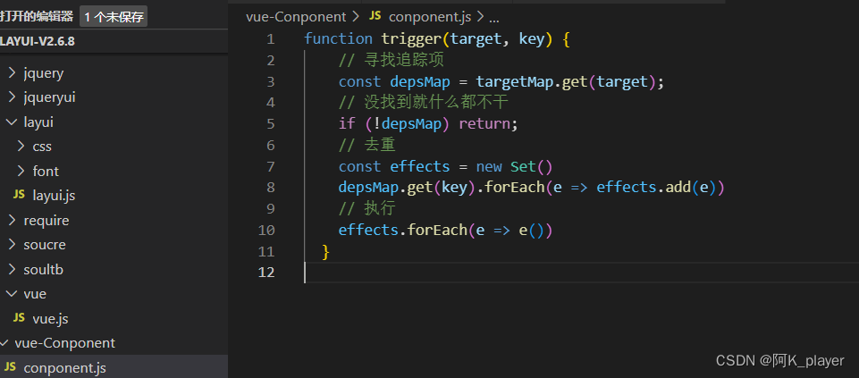Click the closing brace on line 11
This screenshot has width=859, height=378.
coord(326,252)
